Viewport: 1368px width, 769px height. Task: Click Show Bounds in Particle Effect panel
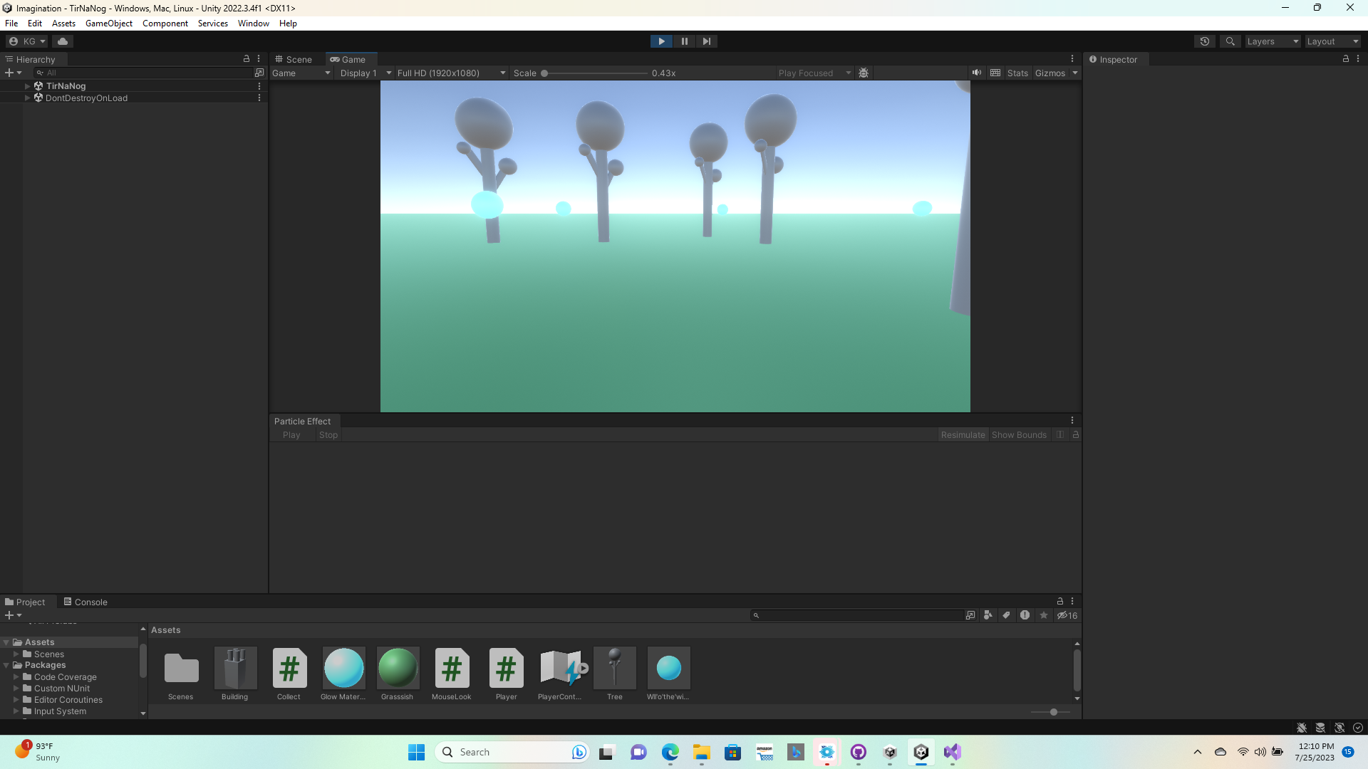[1019, 434]
